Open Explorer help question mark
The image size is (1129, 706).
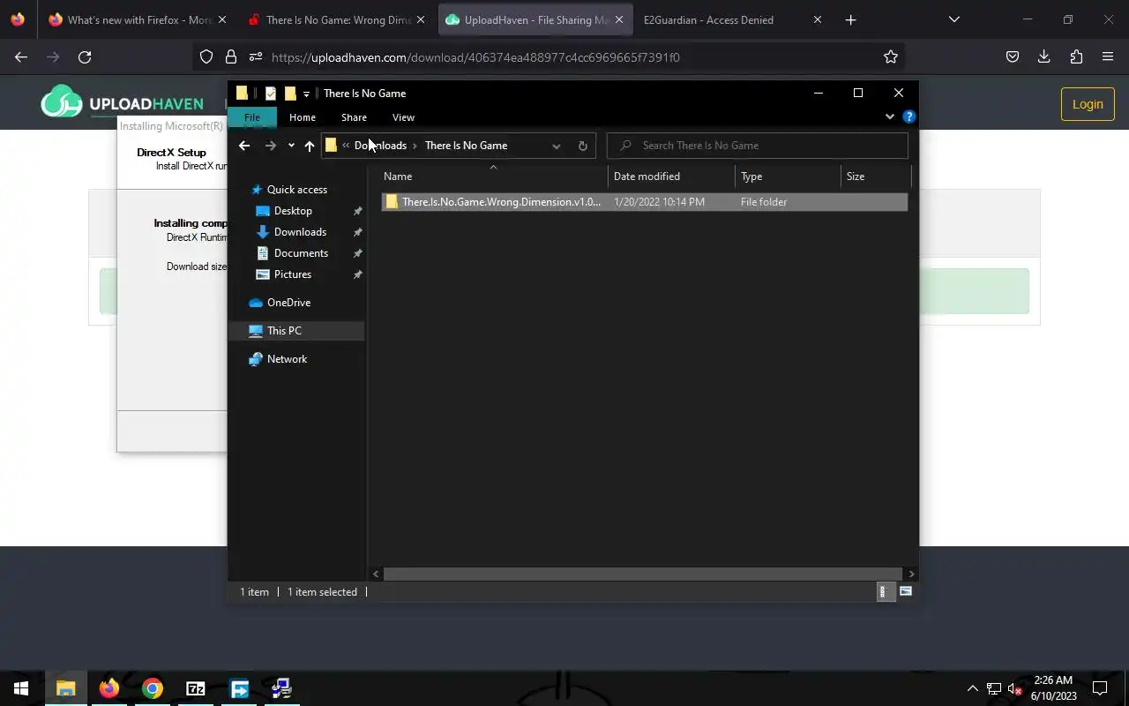coord(909,116)
